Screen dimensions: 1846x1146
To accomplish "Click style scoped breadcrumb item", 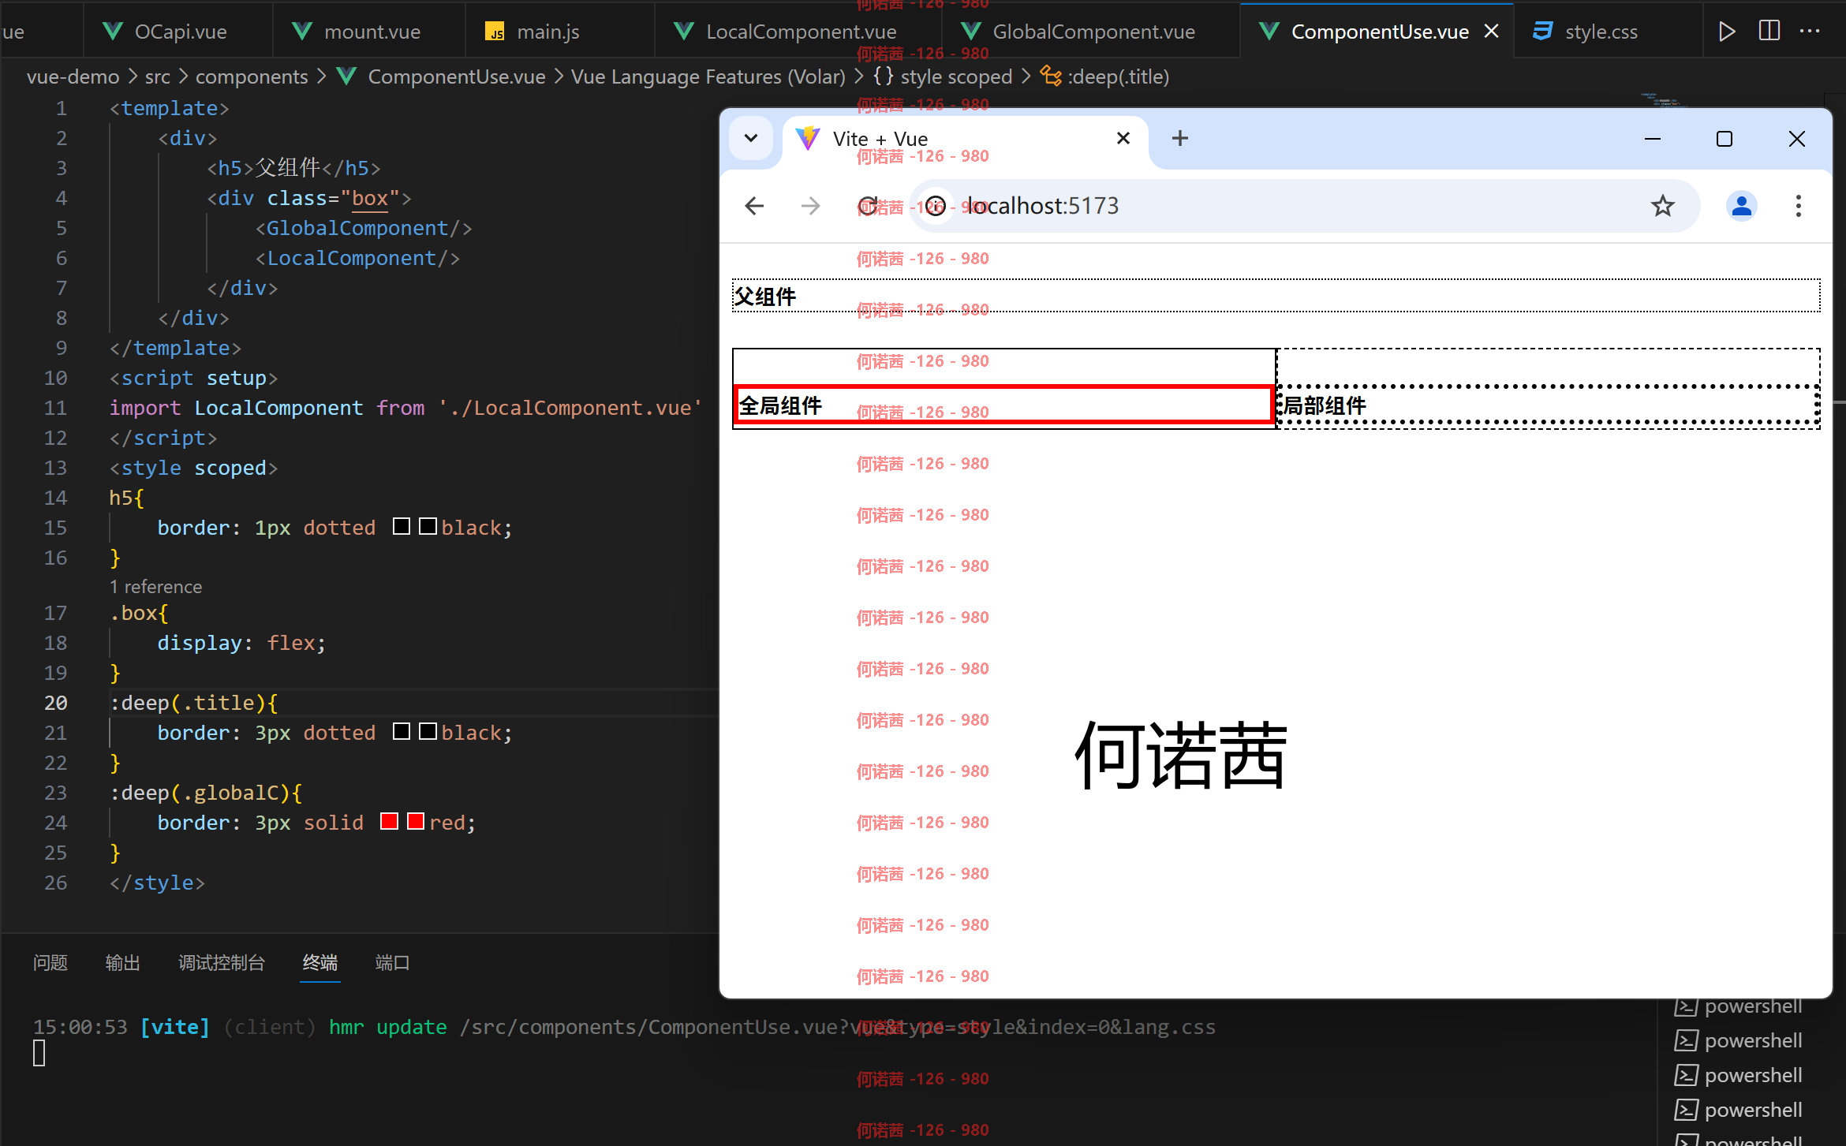I will [956, 77].
